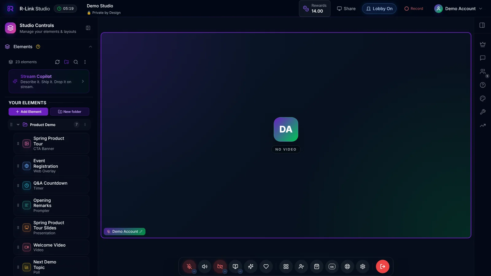Collapse the Elements section chevron
Image resolution: width=491 pixels, height=276 pixels.
click(90, 47)
